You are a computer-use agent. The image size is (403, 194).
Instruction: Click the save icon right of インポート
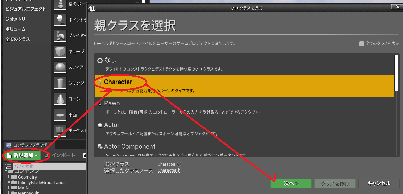85,155
